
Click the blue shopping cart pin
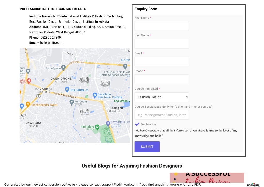click(22, 106)
